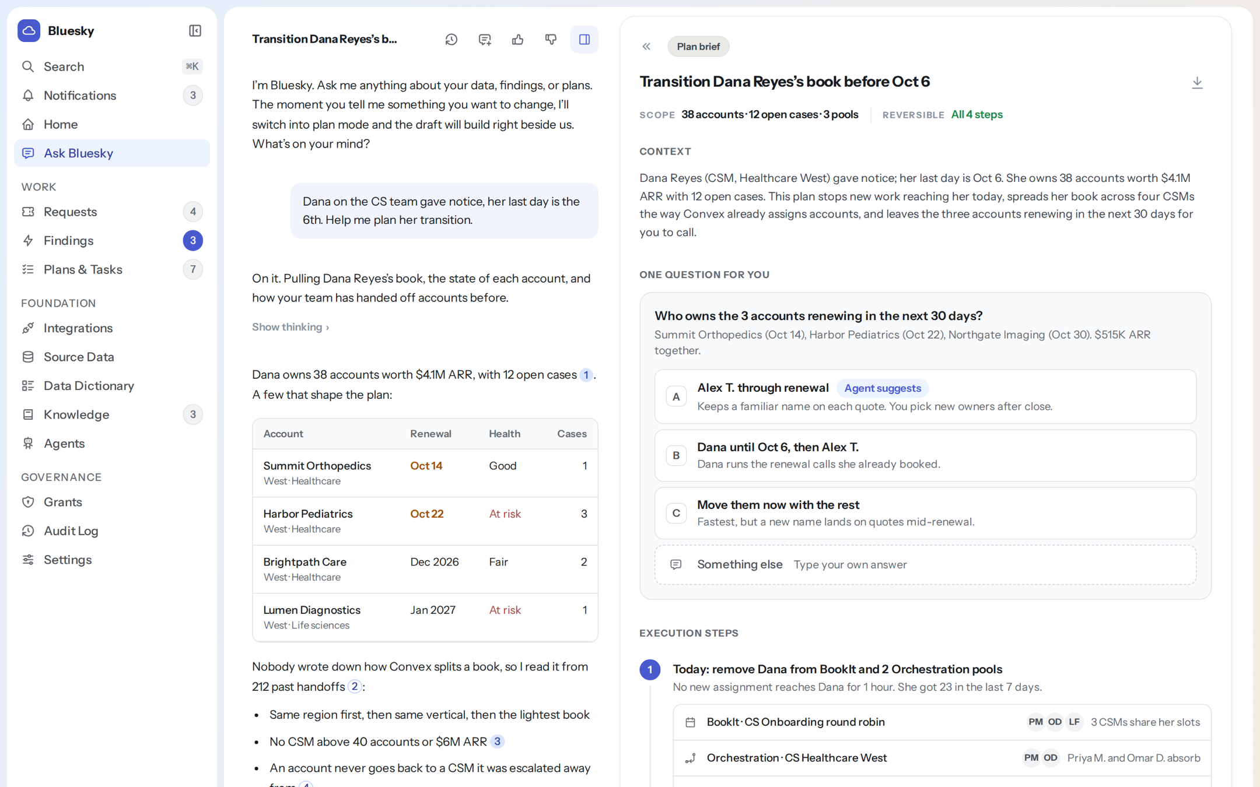The image size is (1260, 787).
Task: Click Harbor Pediatrics table row
Action: click(425, 521)
